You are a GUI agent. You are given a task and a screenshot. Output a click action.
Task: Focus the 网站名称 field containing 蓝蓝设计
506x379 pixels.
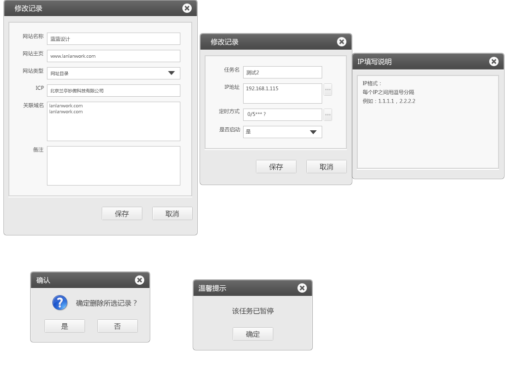[x=114, y=39]
